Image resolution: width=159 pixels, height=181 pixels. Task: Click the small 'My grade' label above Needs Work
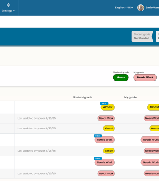coord(139,72)
